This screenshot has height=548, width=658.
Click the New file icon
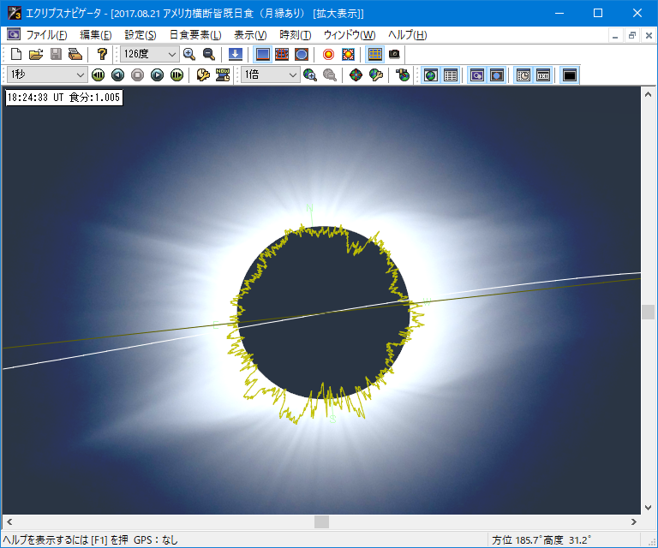tap(15, 54)
